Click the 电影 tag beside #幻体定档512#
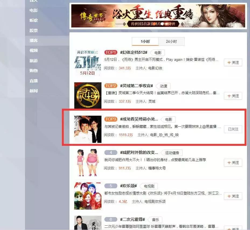The height and width of the screenshot is (230, 250). 157,53
